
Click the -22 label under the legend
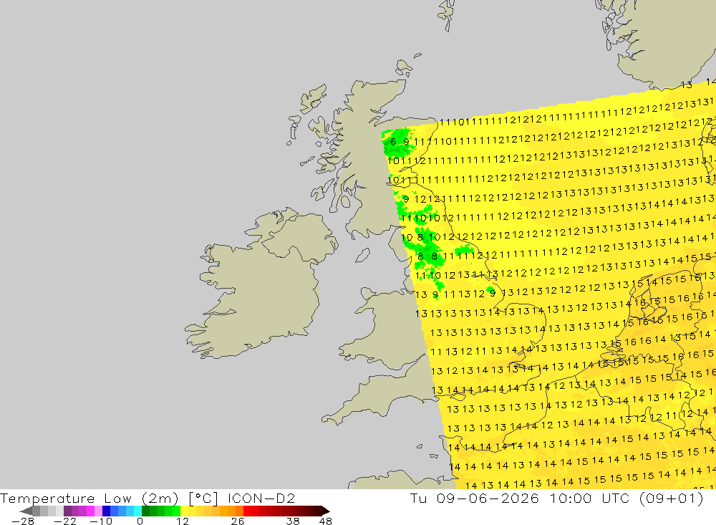click(65, 521)
